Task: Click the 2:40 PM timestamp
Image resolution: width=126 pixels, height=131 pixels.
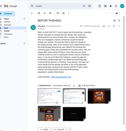Action: coord(92,26)
